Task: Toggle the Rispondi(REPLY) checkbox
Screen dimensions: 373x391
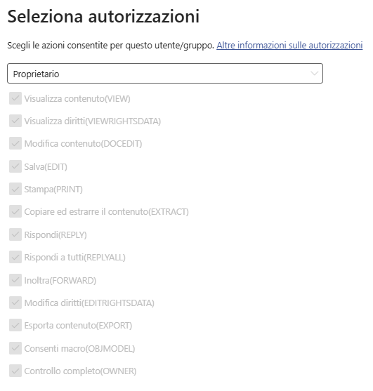Action: coord(15,234)
